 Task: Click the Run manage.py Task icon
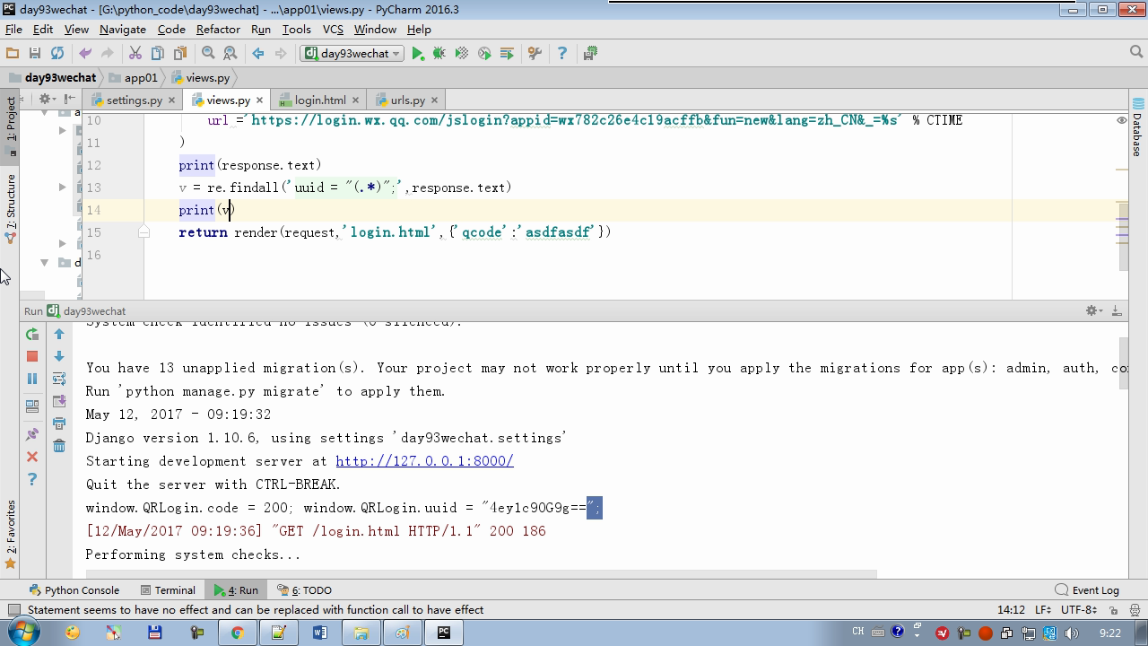coord(590,54)
